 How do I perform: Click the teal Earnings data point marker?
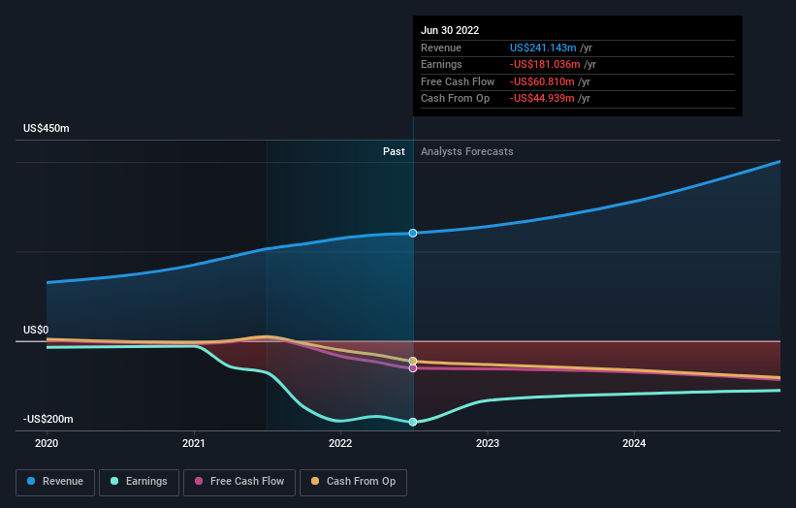click(413, 422)
